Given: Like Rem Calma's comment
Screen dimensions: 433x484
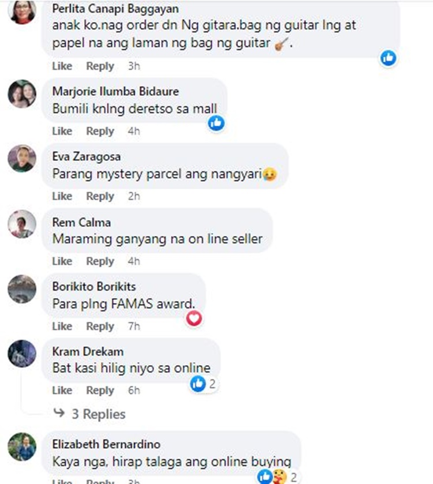Looking at the screenshot, I should point(62,261).
